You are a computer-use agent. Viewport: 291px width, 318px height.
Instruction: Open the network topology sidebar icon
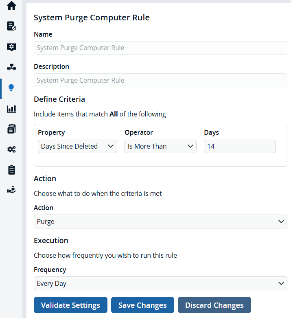(x=11, y=67)
